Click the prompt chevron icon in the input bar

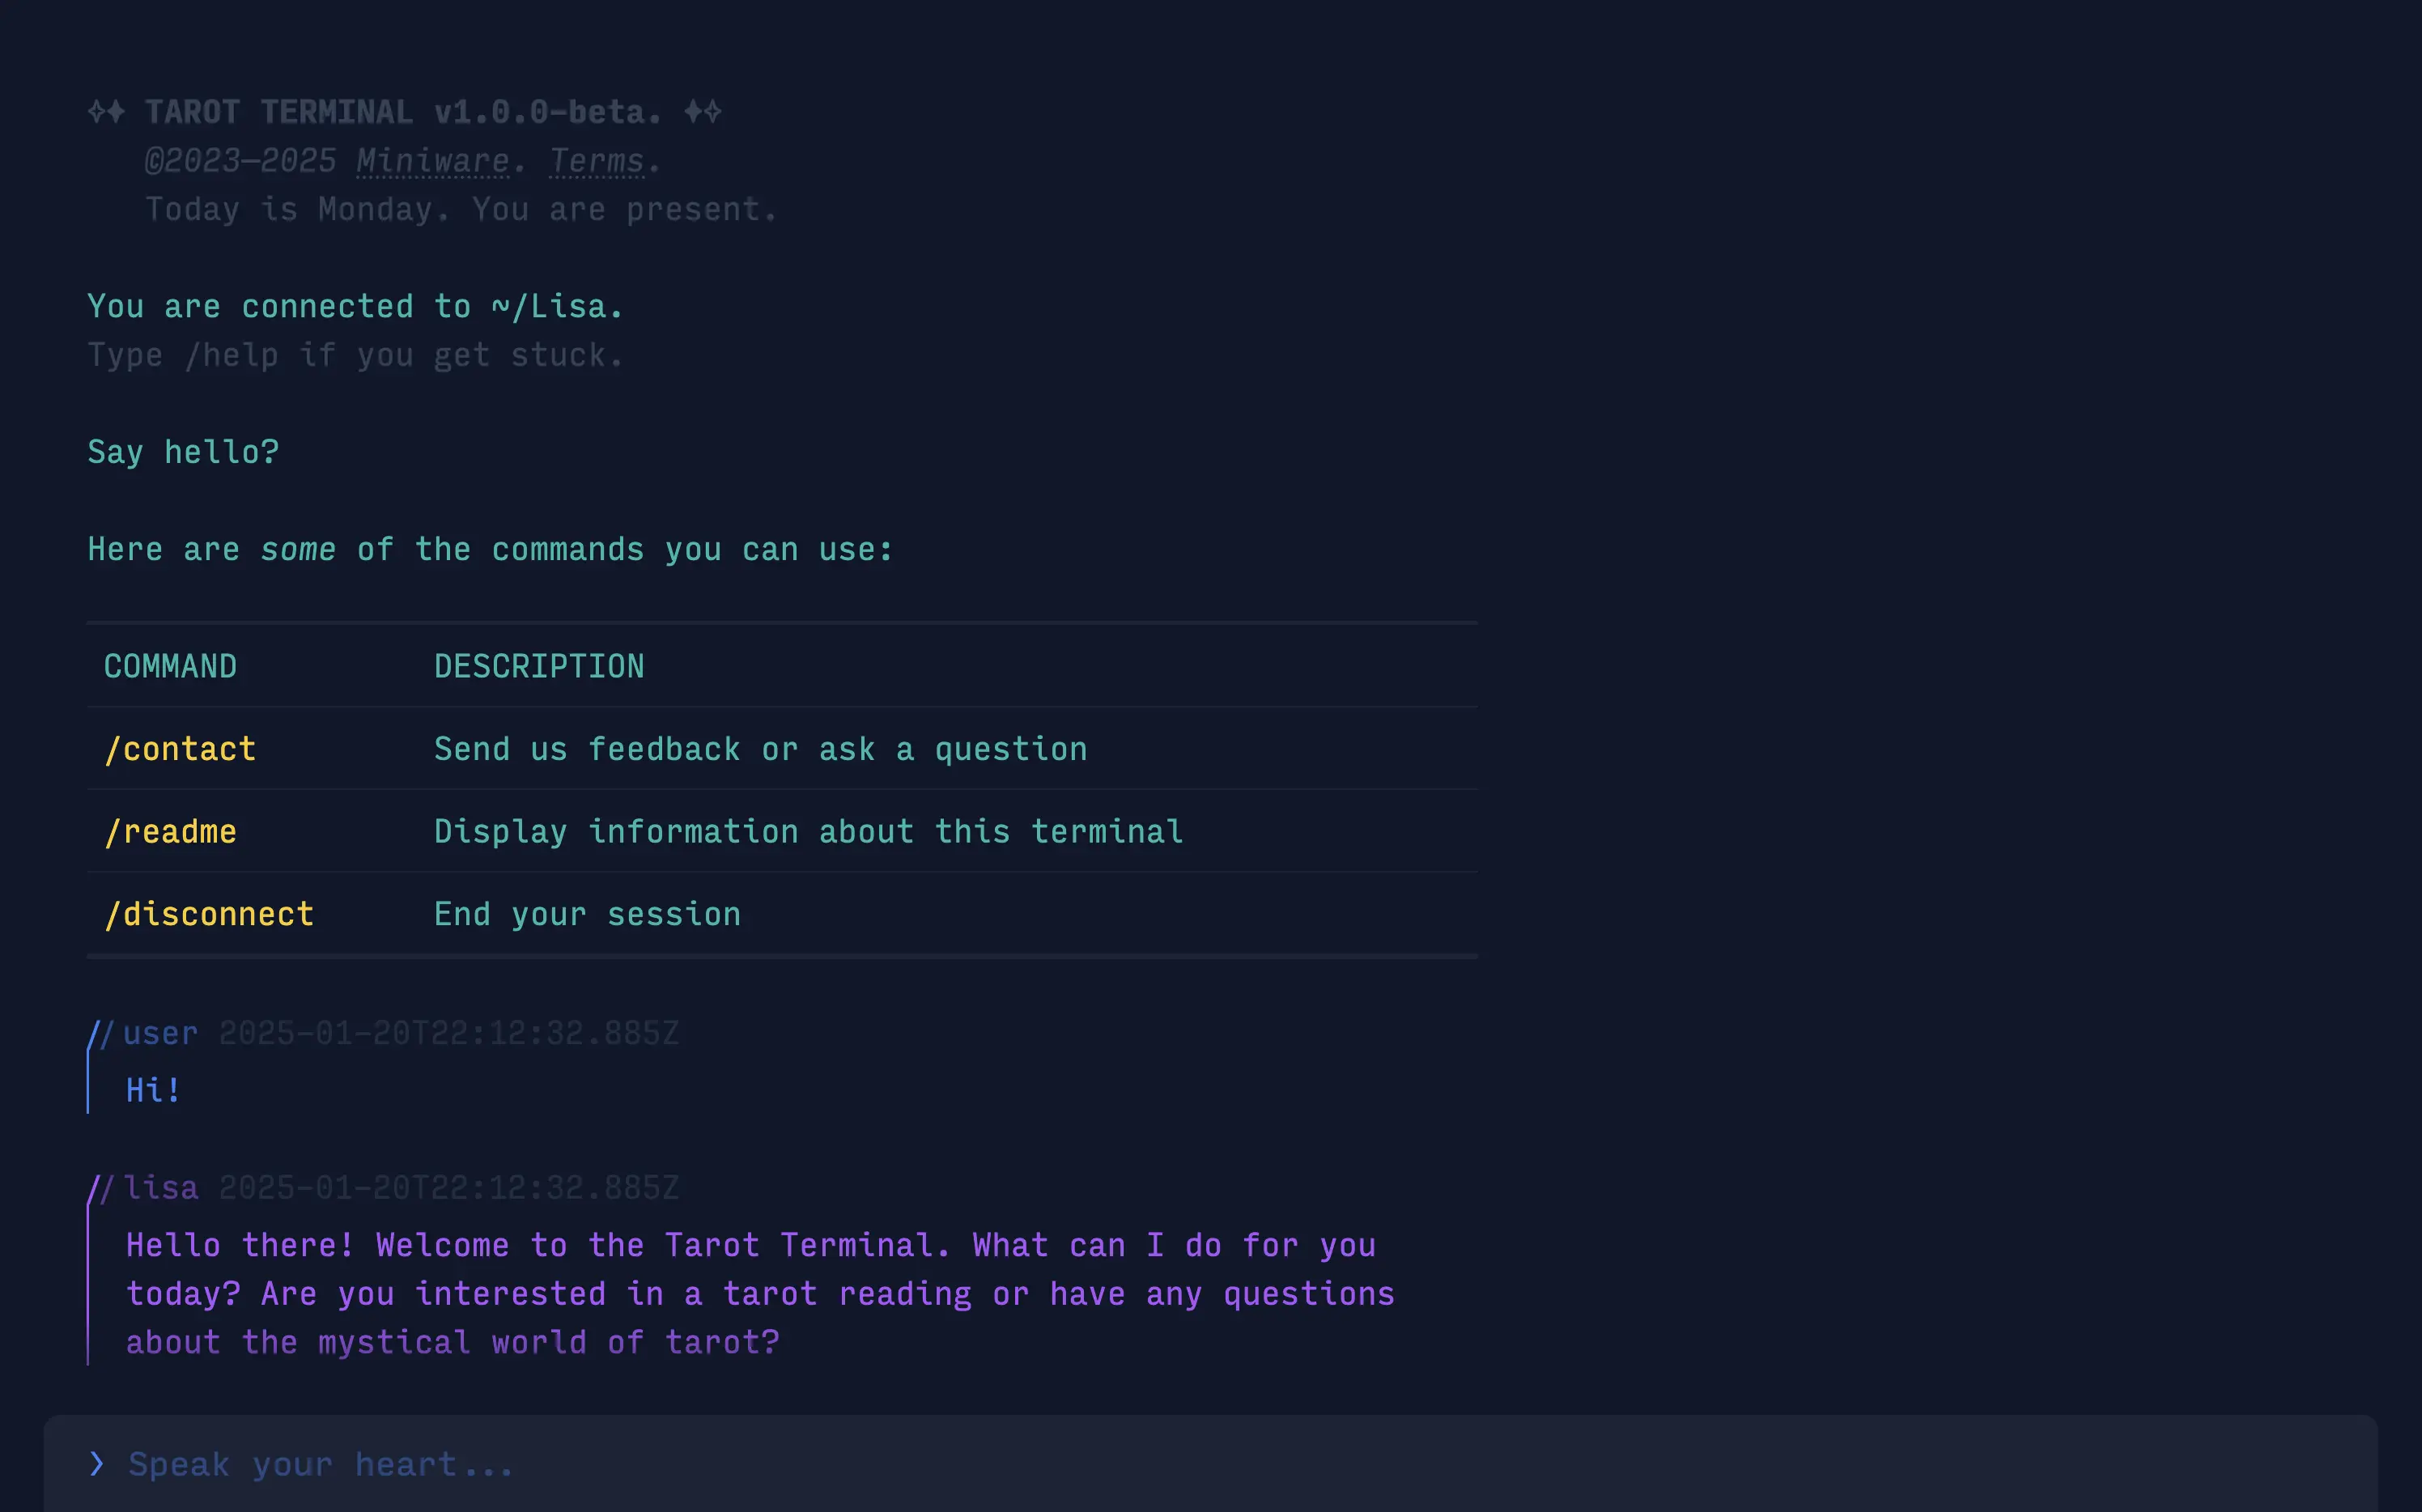coord(96,1464)
